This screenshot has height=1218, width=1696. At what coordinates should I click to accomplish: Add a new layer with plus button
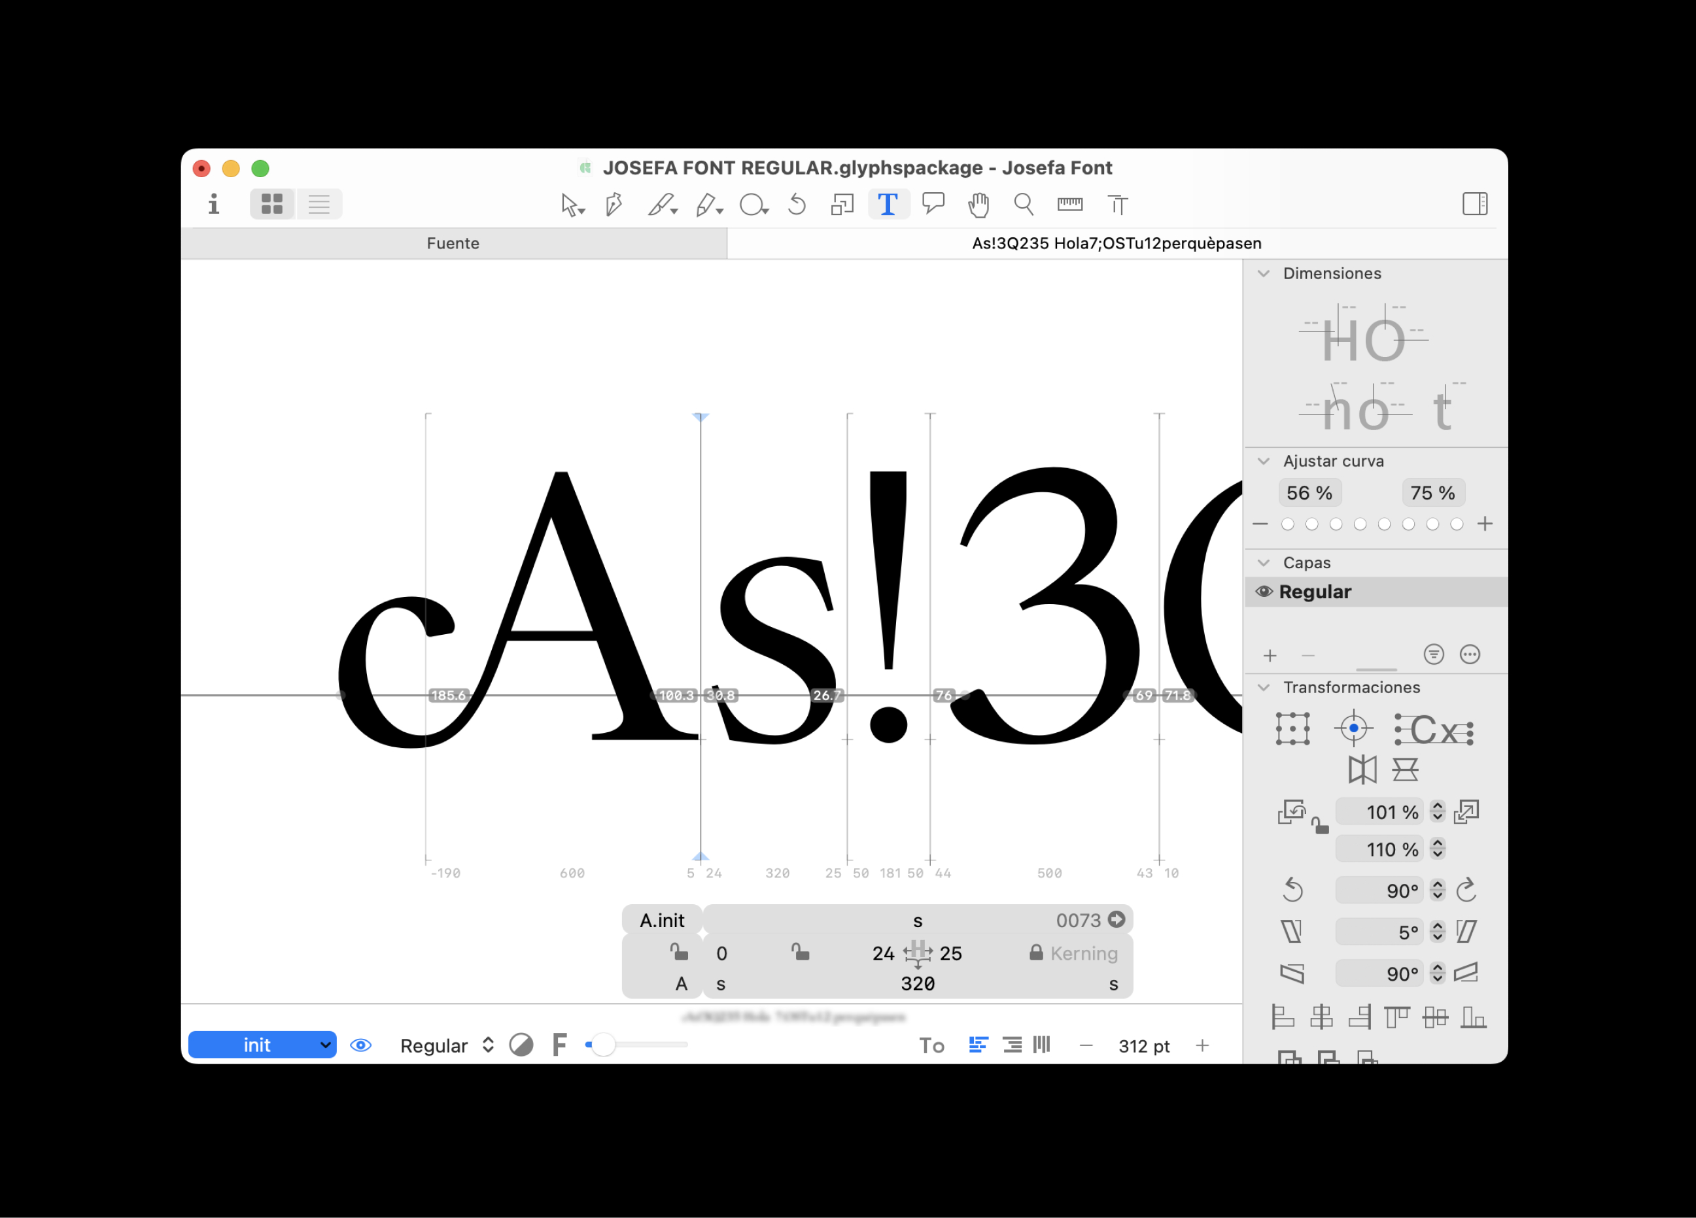[1270, 656]
